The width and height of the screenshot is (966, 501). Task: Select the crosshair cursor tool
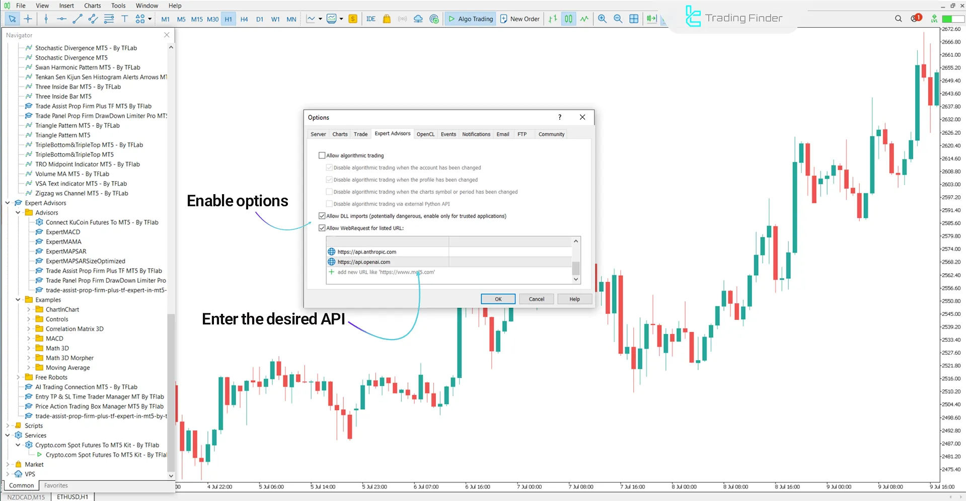click(x=28, y=19)
